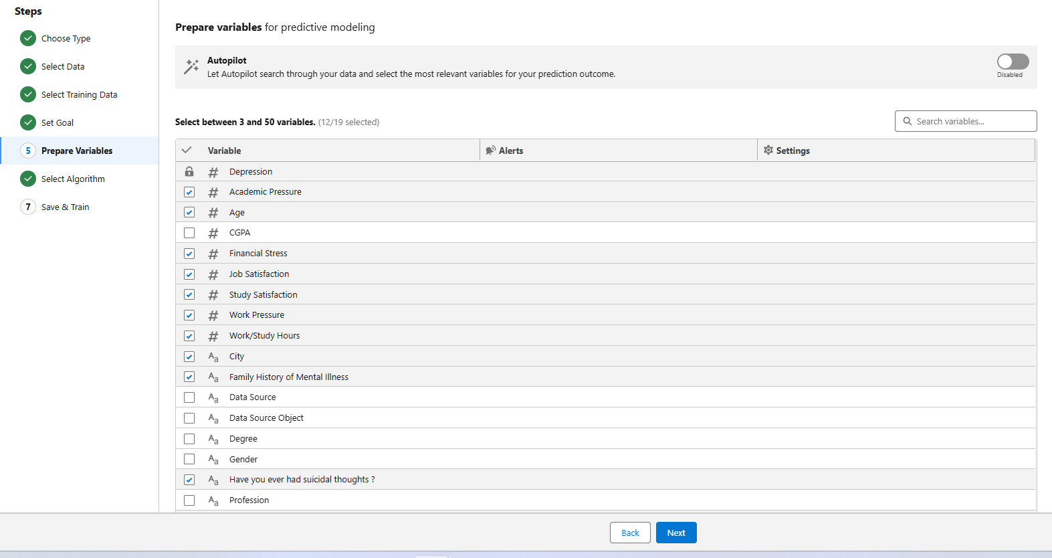Navigate to the Set Goal step
The width and height of the screenshot is (1052, 558).
tap(58, 122)
